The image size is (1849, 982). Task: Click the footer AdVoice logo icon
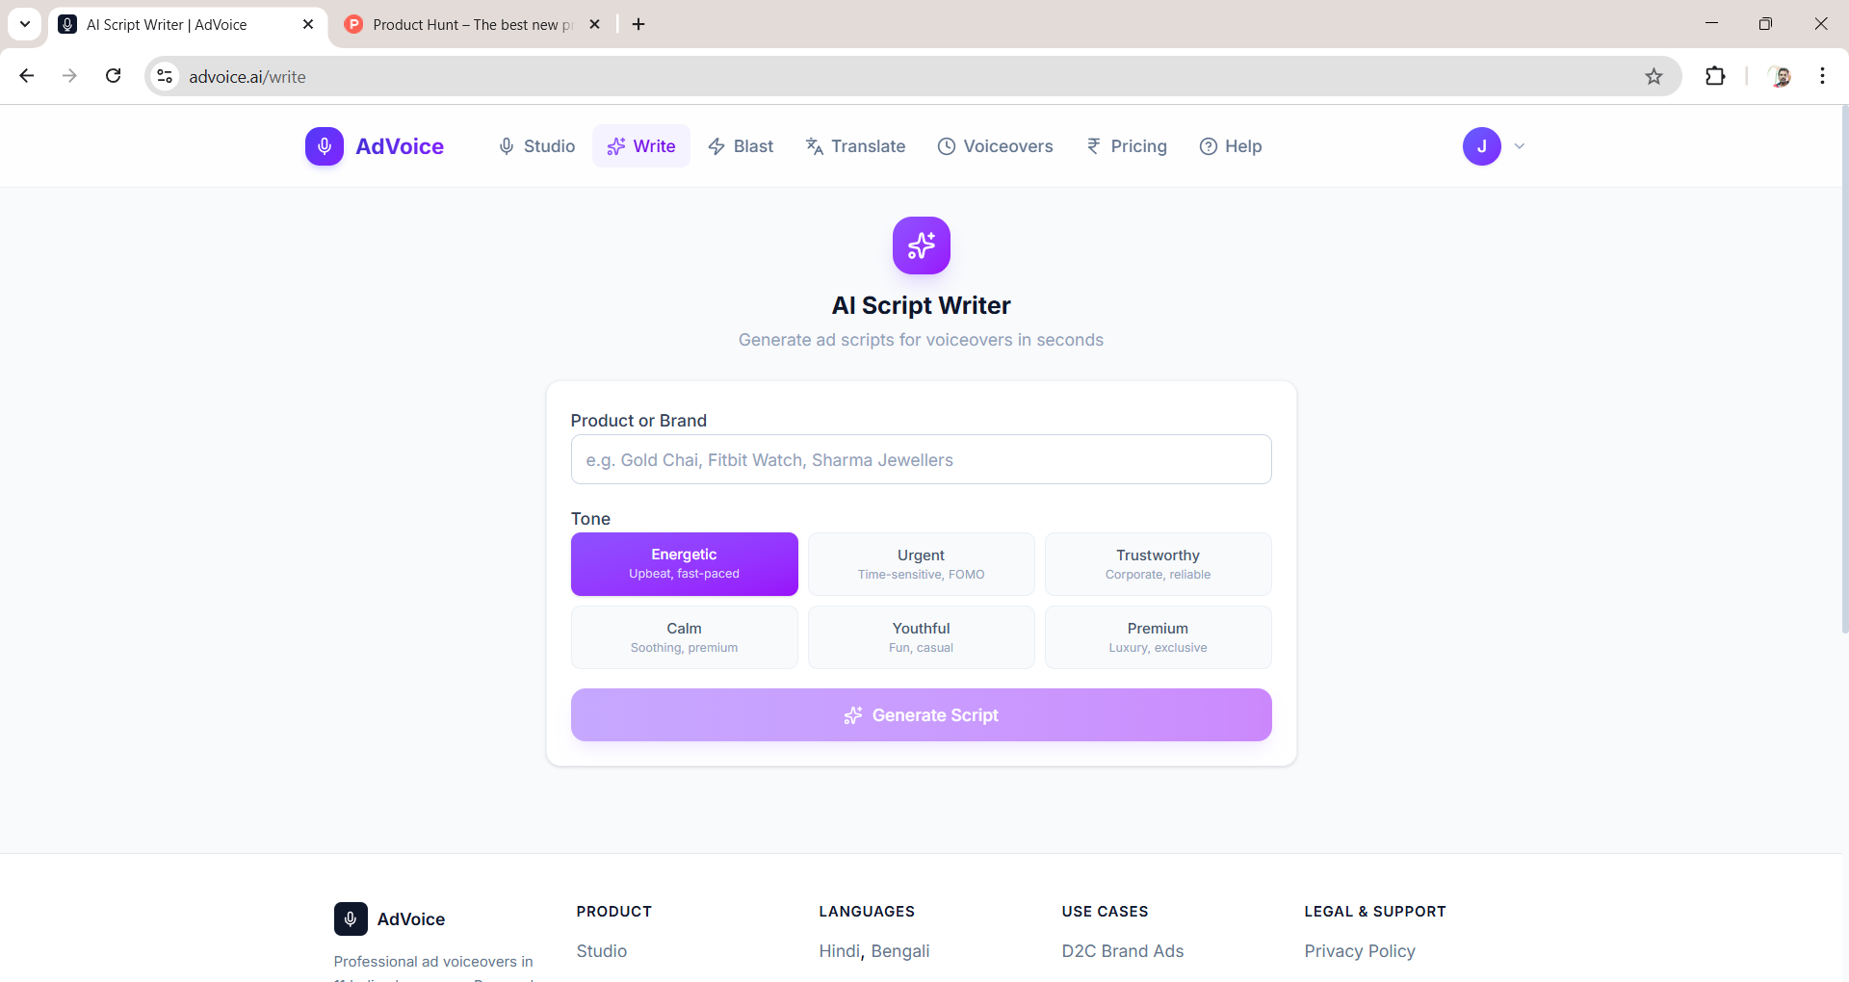[x=351, y=918]
